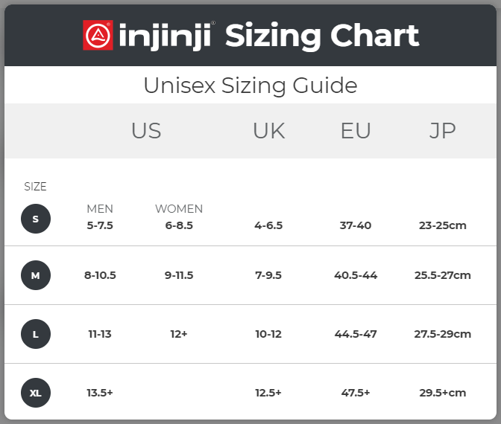501x424 pixels.
Task: Click the MEN sub-column label
Action: pos(100,209)
